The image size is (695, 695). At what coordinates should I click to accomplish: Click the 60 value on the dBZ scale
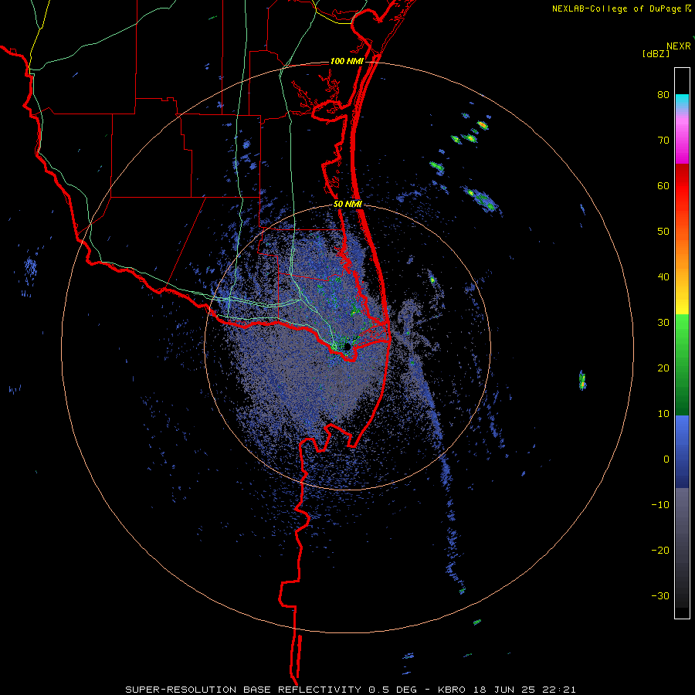click(x=663, y=185)
